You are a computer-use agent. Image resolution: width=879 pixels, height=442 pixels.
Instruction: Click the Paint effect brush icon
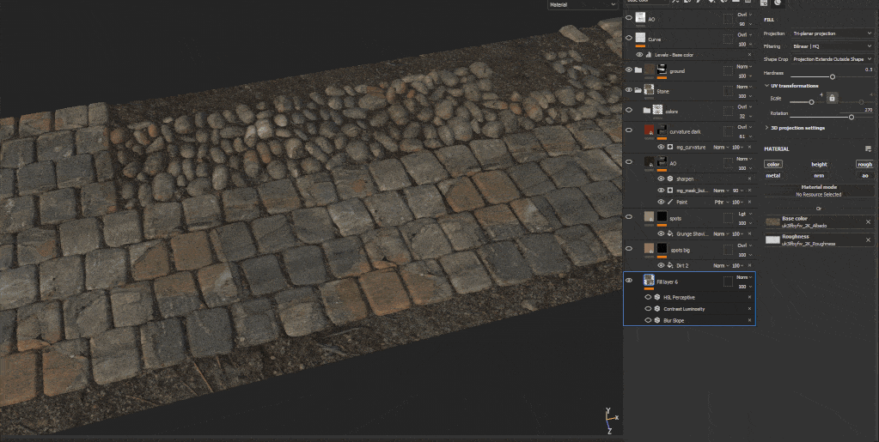pyautogui.click(x=670, y=202)
